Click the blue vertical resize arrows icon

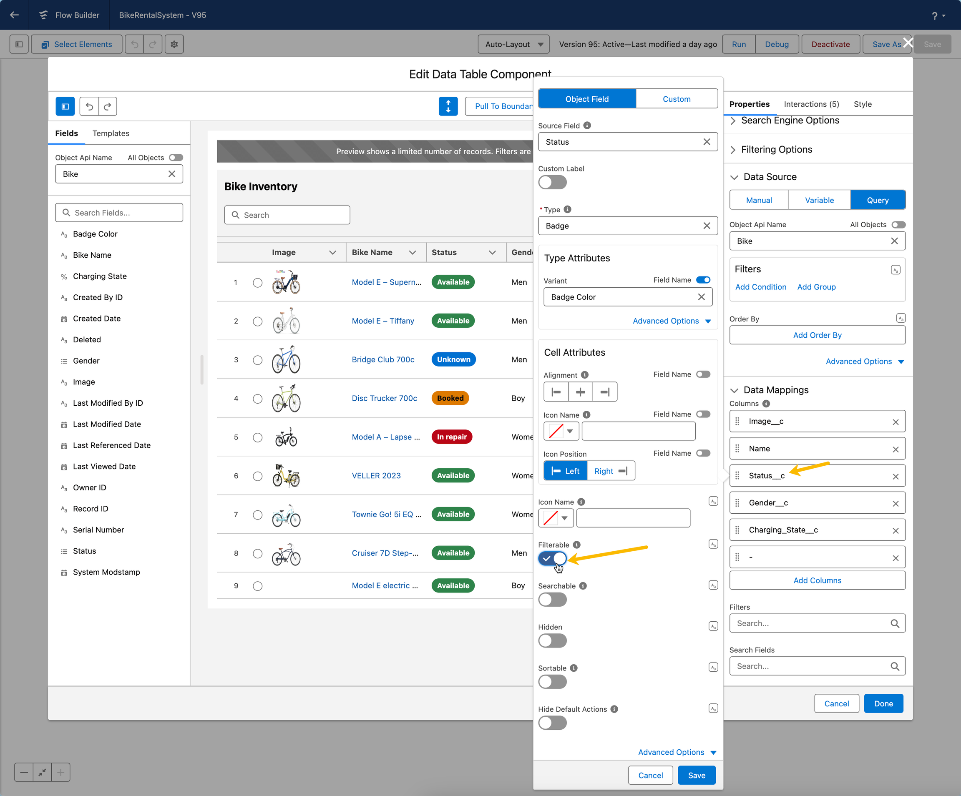[448, 106]
